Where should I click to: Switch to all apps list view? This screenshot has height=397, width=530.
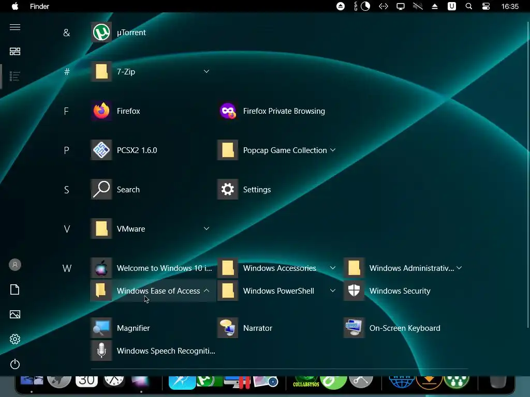pos(15,77)
